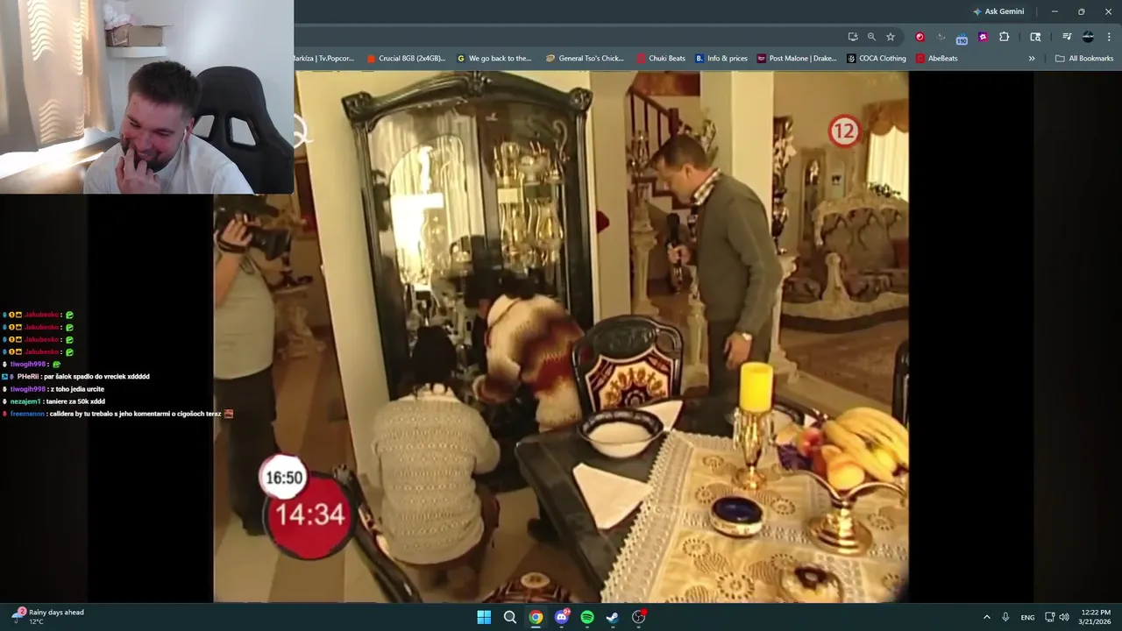Click the 16:50 clock overlay in video
Screen dimensions: 1122x631
[x=284, y=478]
